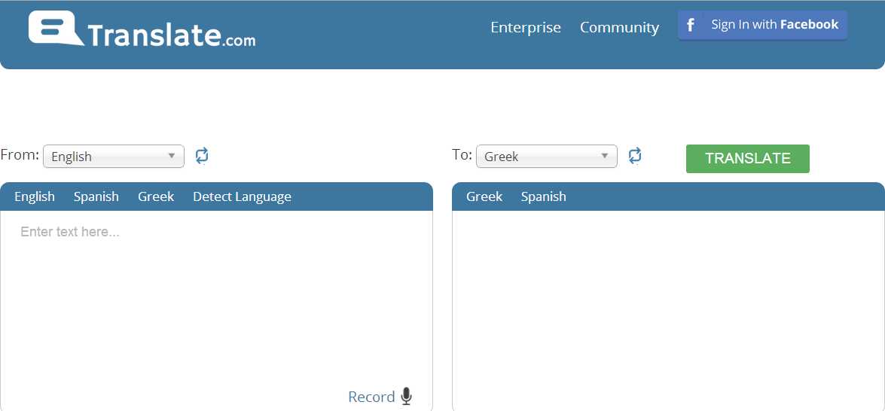Viewport: 885px width, 411px height.
Task: Click the swap icon beside From dropdown
Action: (202, 156)
